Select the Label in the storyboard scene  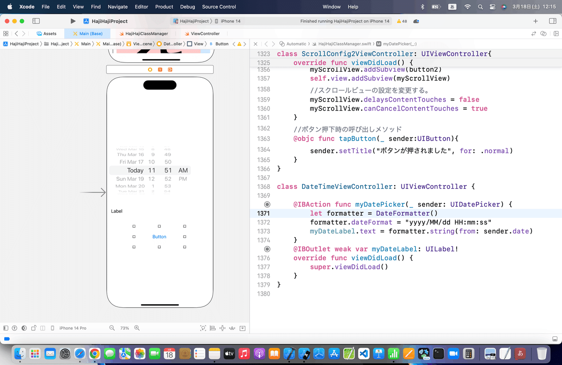pos(117,211)
